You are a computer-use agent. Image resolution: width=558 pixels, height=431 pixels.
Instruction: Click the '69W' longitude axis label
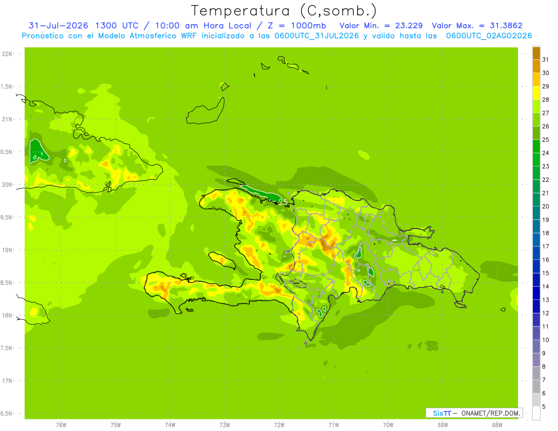coord(442,425)
